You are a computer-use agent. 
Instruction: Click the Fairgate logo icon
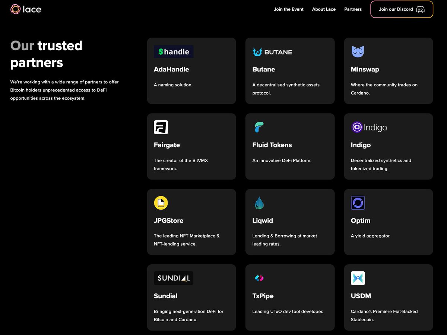[x=161, y=127]
